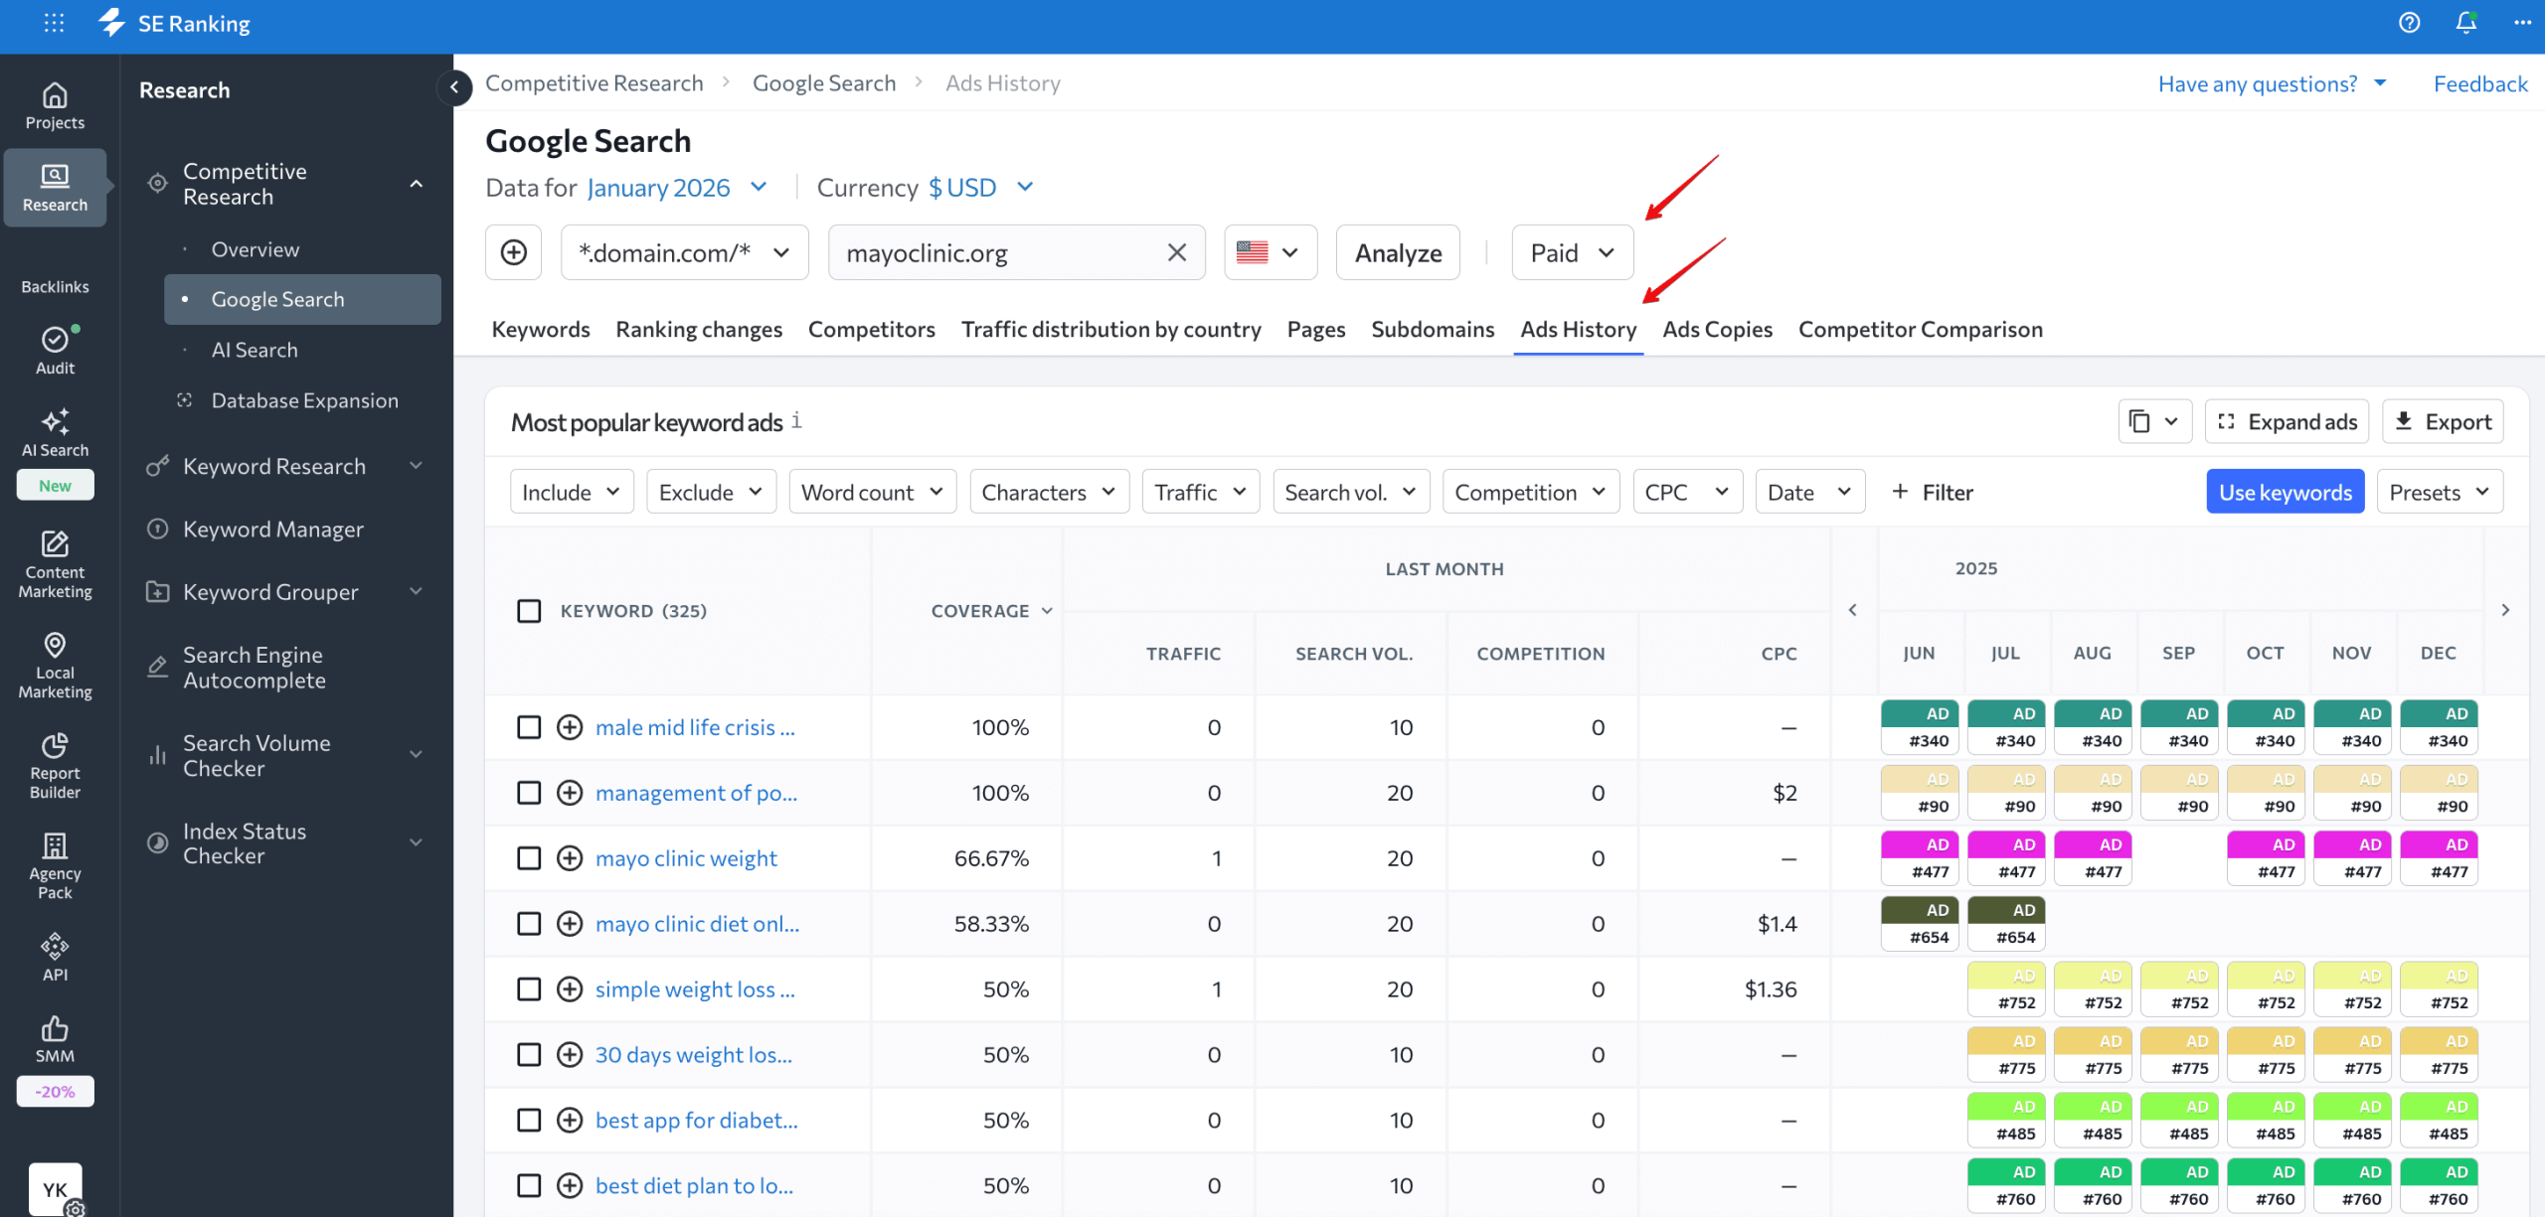The height and width of the screenshot is (1217, 2545).
Task: Open the AI Search tool
Action: (55, 431)
